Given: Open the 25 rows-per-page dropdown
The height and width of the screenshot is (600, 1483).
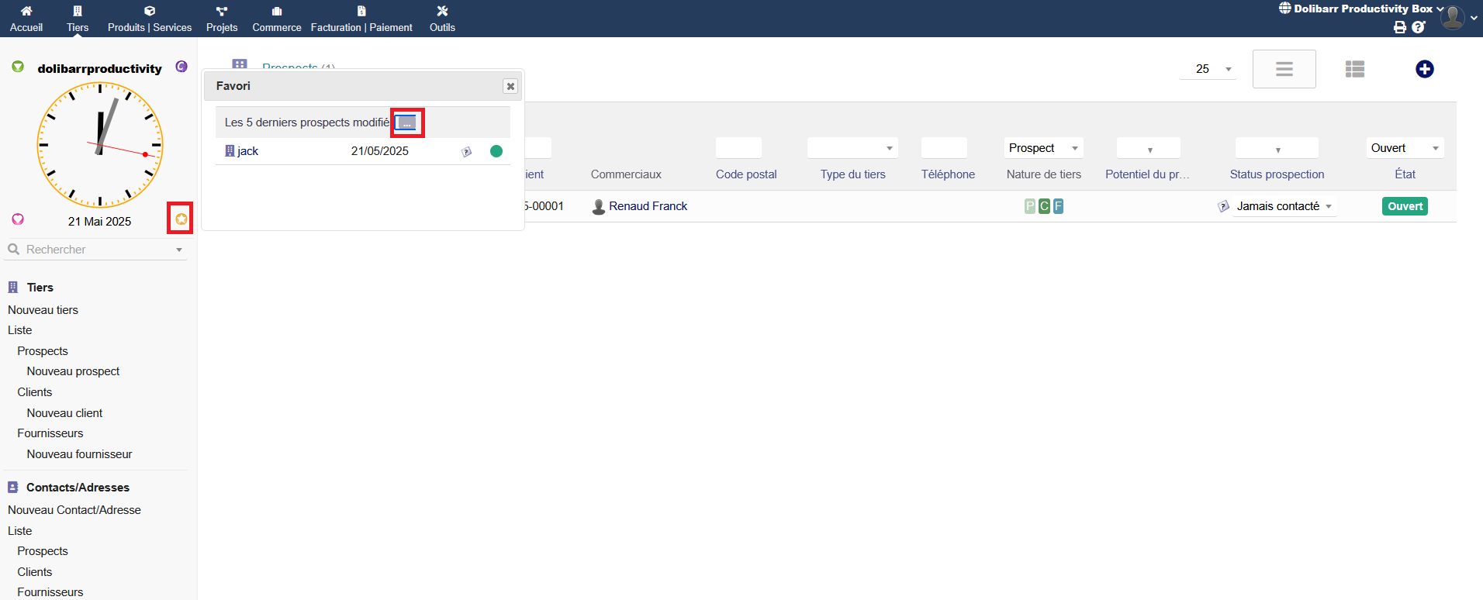Looking at the screenshot, I should [1208, 69].
